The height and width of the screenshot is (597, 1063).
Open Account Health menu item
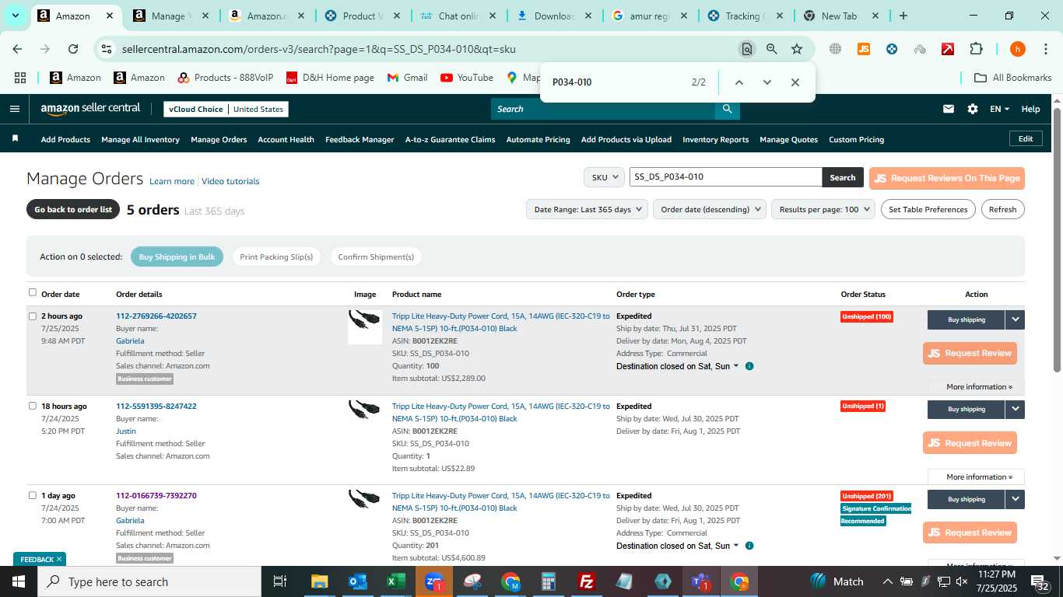point(286,140)
